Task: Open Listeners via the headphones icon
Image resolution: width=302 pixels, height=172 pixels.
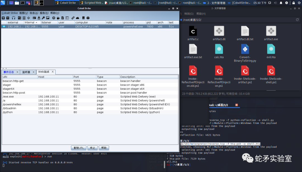Action: [13, 18]
